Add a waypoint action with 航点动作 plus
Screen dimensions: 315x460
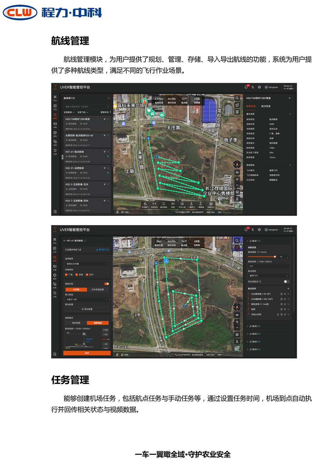(x=288, y=288)
